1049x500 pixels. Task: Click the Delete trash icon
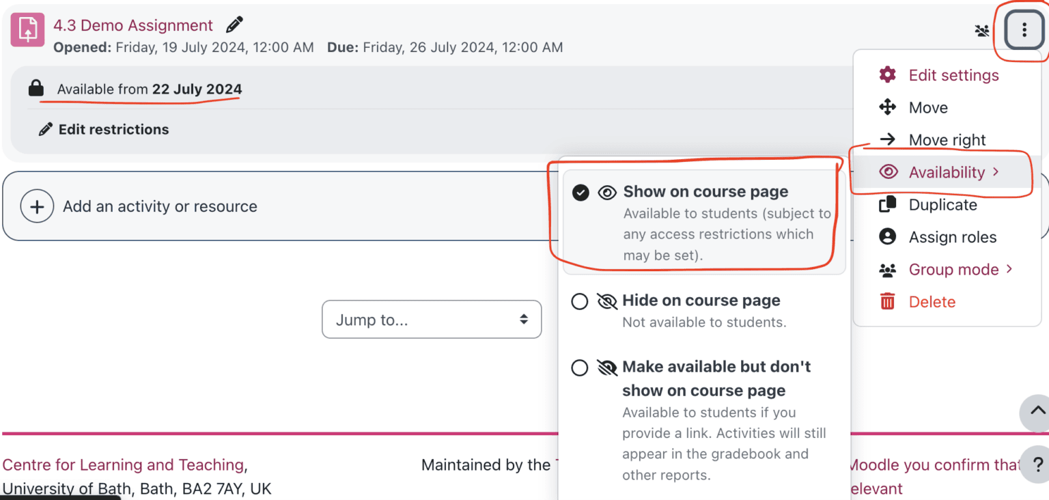887,301
